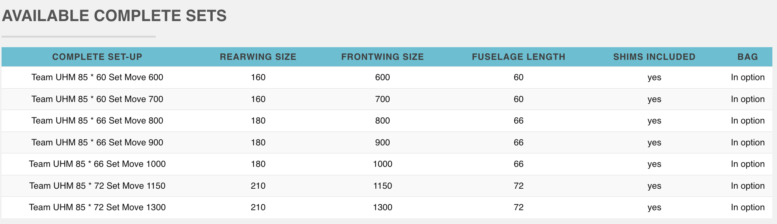Screen dimensions: 777x224
Task: Click fuselage length 72 in Set Move 1150 row
Action: coord(519,186)
